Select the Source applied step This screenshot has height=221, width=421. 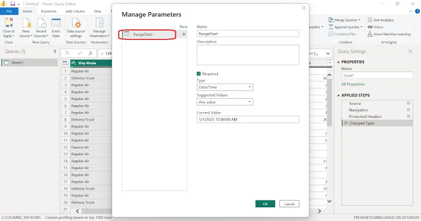pyautogui.click(x=355, y=103)
